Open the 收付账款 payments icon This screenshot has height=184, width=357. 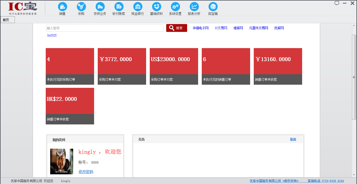coord(119,9)
